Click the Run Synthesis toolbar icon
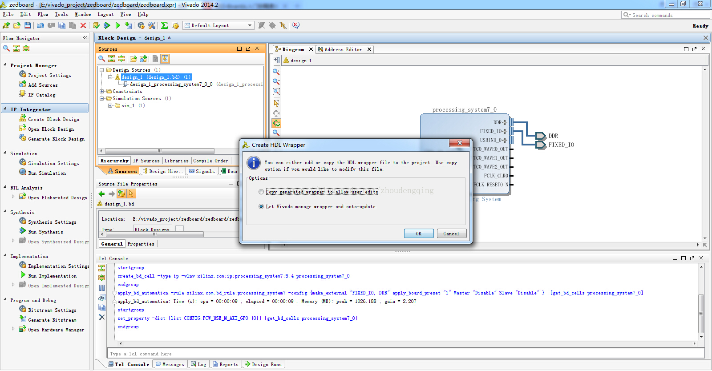The image size is (712, 371). [107, 25]
